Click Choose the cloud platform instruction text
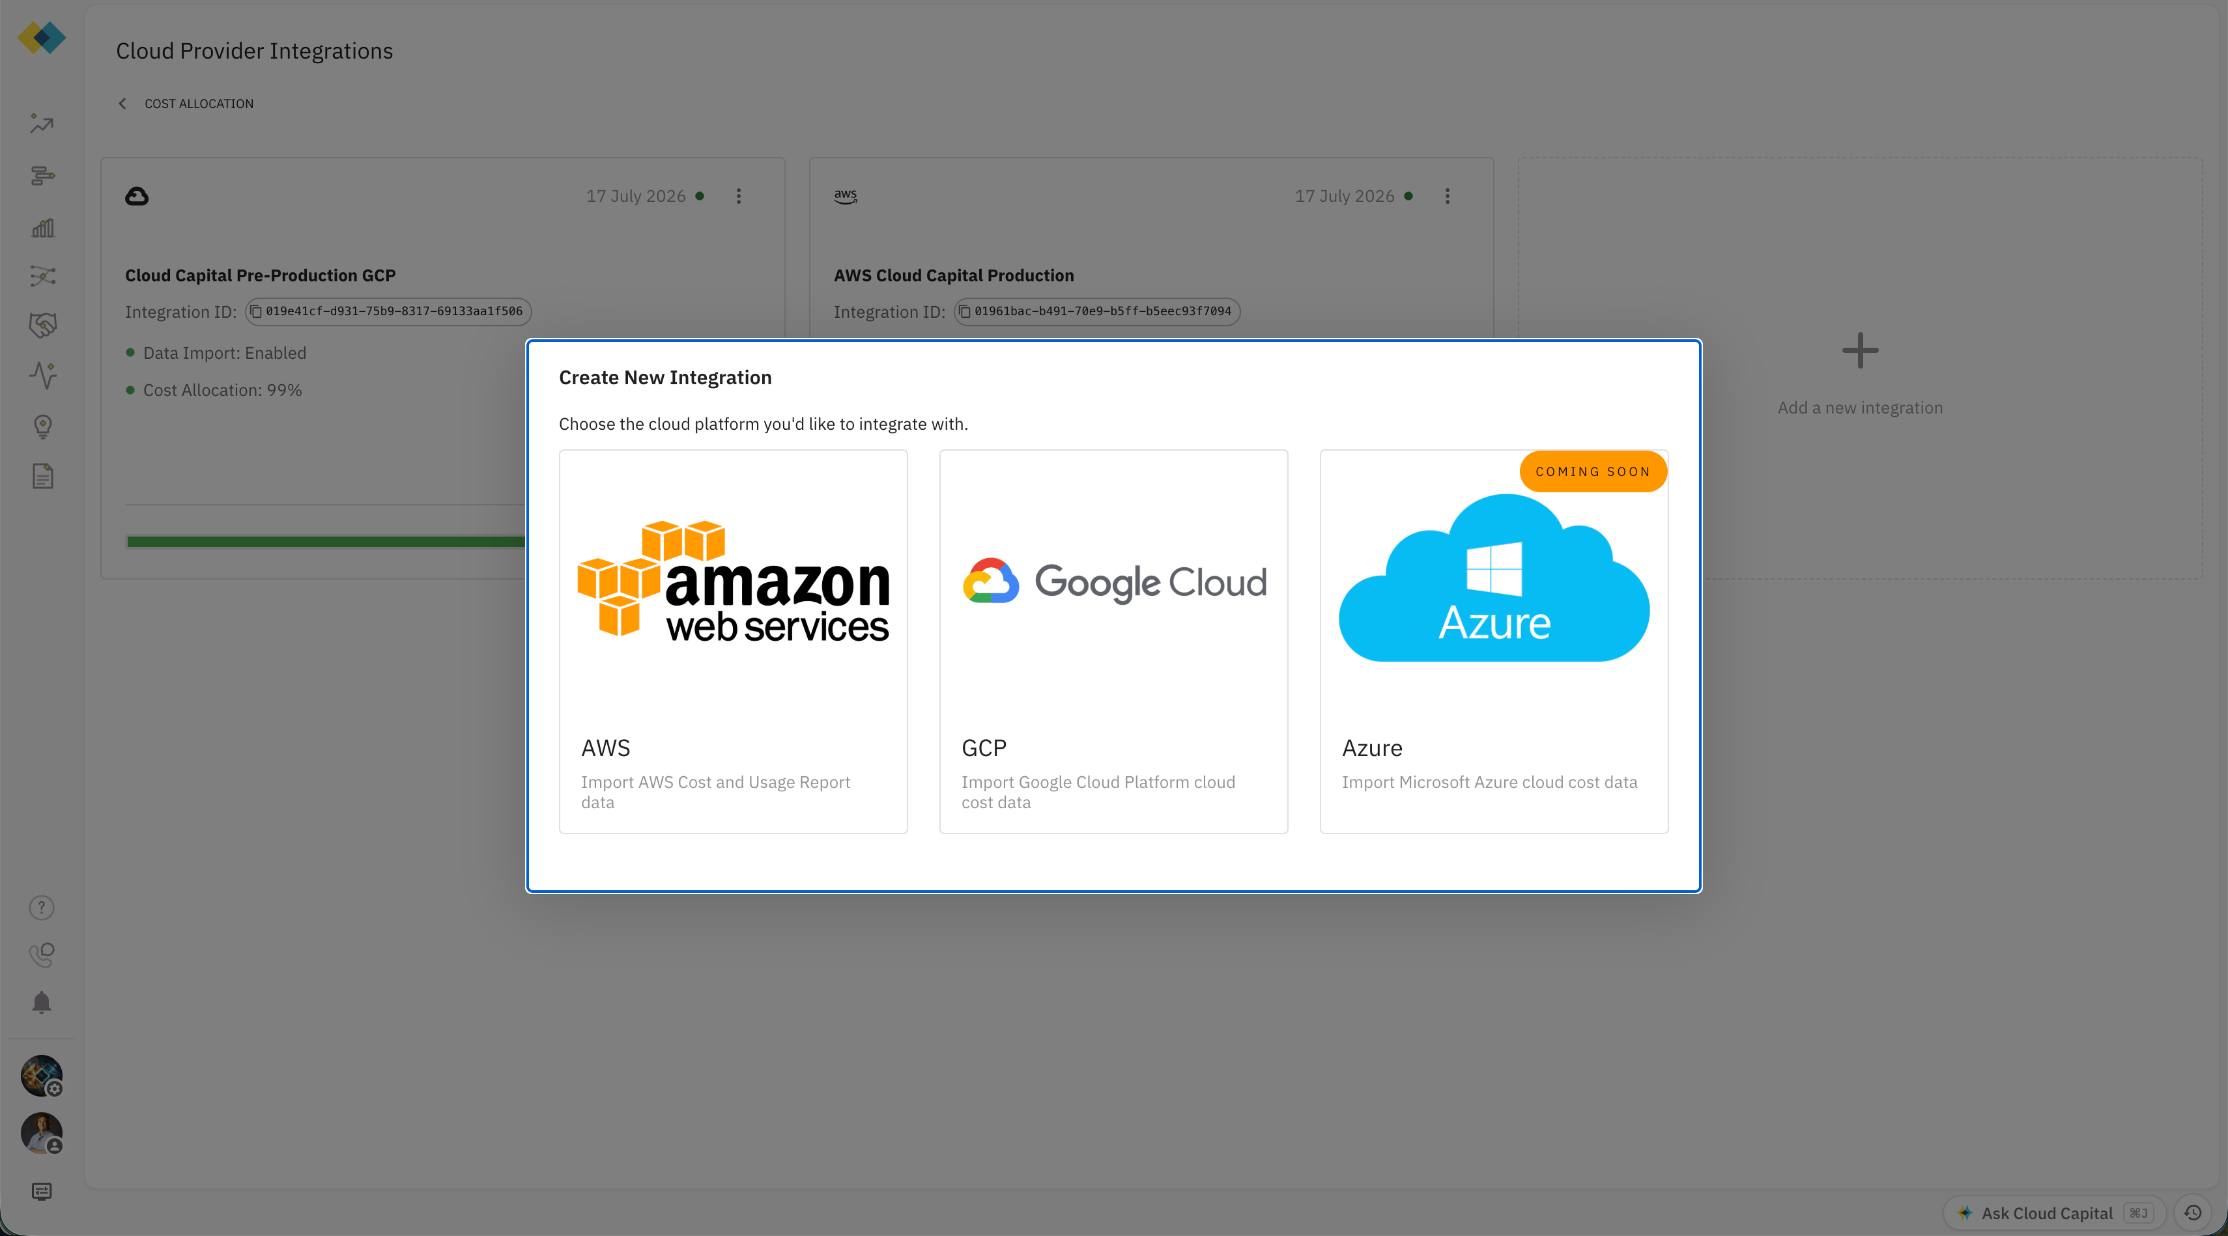This screenshot has width=2228, height=1236. point(763,425)
